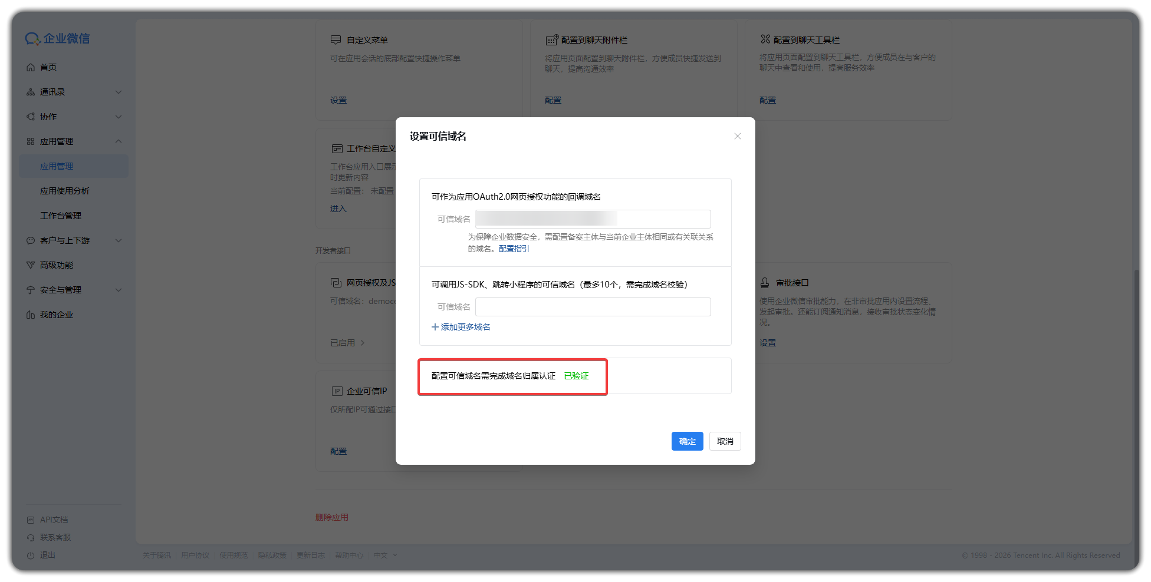Select the 首页 home icon
1151x582 pixels.
(x=31, y=67)
